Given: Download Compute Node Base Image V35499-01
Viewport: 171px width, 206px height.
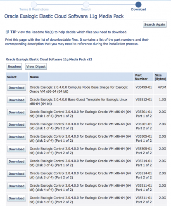Looking at the screenshot, I should coord(17,88).
